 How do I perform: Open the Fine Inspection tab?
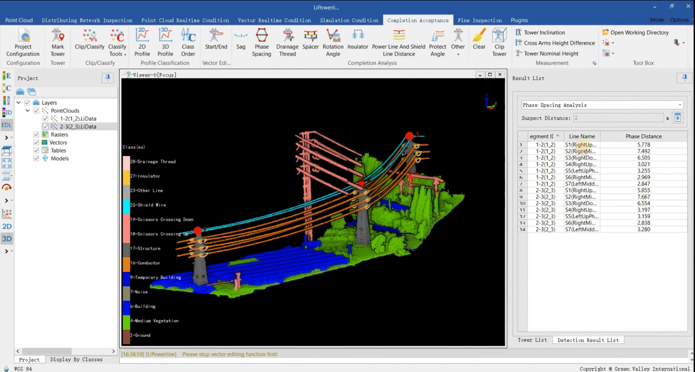pos(480,20)
